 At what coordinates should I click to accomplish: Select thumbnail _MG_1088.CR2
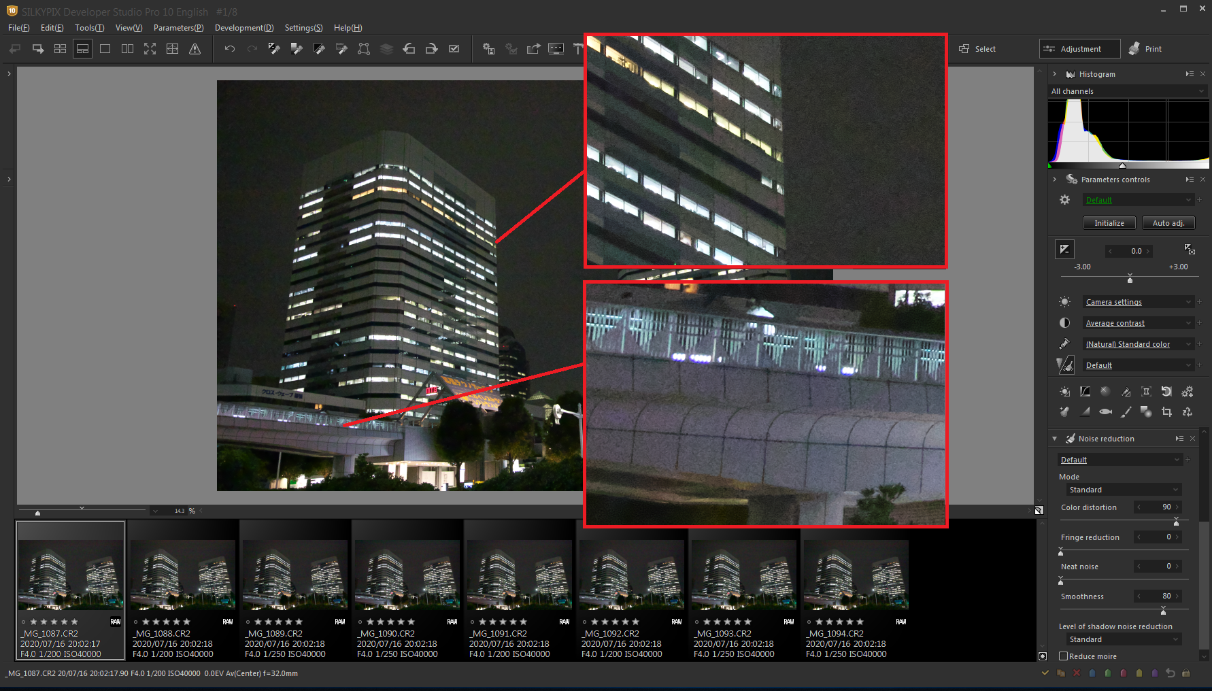point(182,590)
